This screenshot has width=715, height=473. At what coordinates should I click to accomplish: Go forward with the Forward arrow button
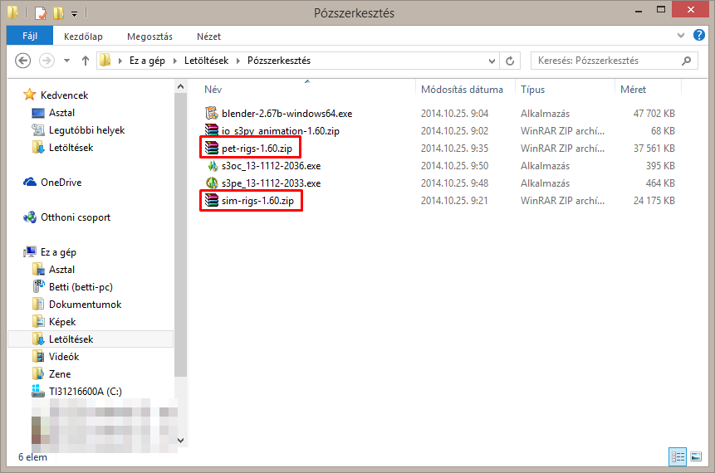(x=47, y=61)
